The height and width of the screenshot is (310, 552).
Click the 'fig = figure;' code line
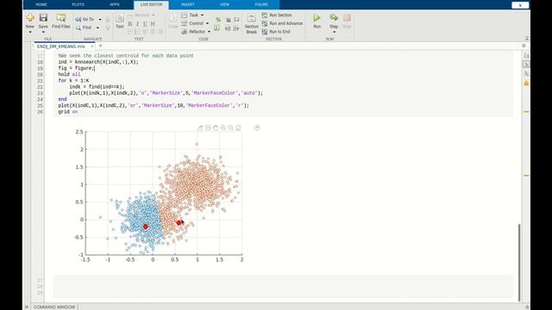(77, 68)
